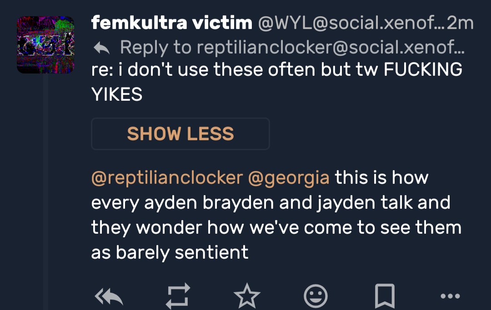Favourite the post using the star icon
491x310 pixels.
(x=246, y=297)
